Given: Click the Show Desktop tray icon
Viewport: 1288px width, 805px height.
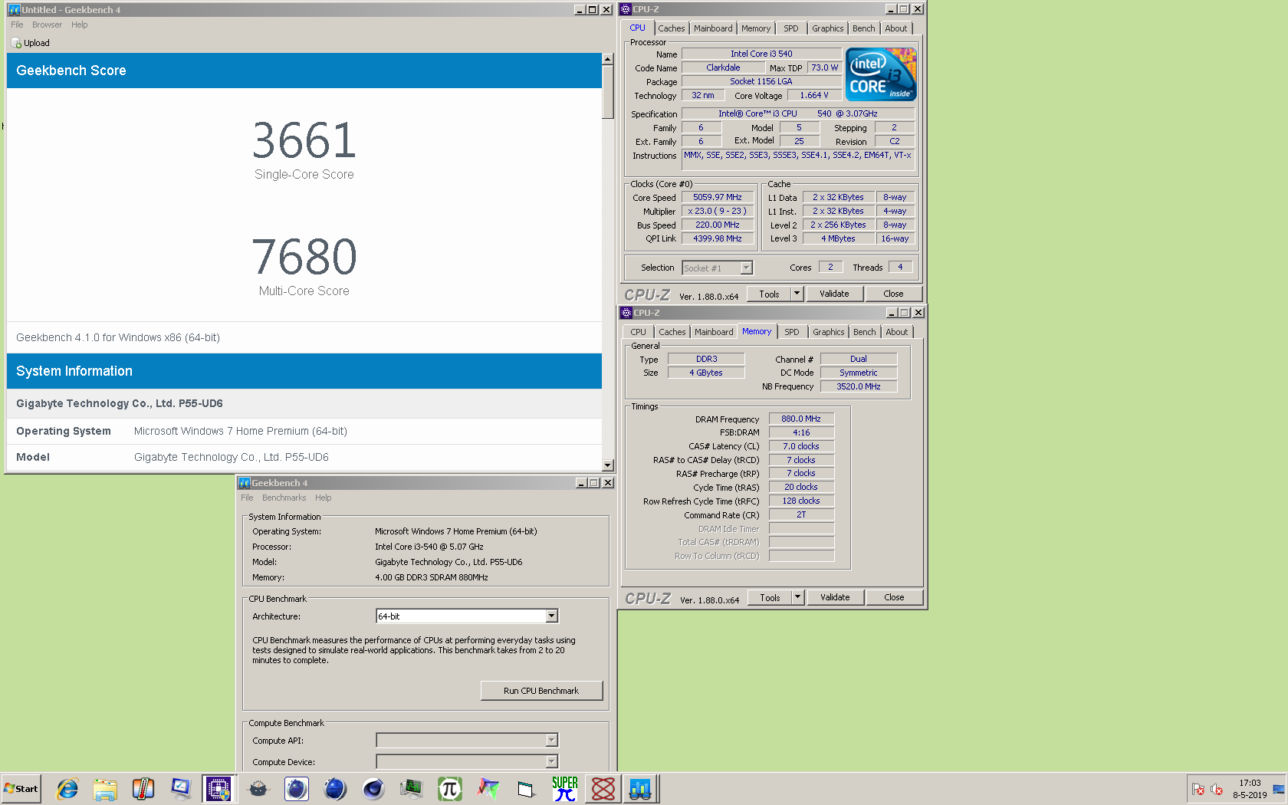Looking at the screenshot, I should 1279,789.
